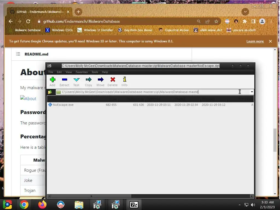Click the red Delete icon
Viewport: 280px width, 210px height.
(x=113, y=80)
